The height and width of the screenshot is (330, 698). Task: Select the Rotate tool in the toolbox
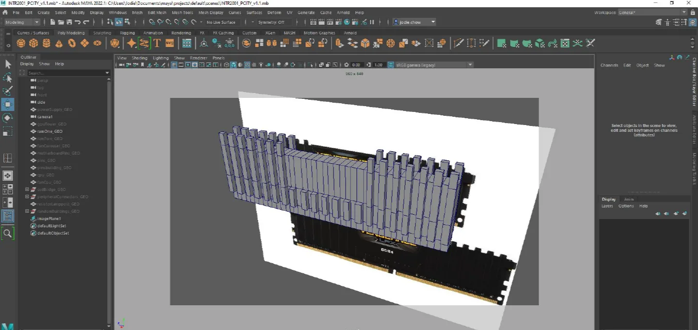click(8, 118)
